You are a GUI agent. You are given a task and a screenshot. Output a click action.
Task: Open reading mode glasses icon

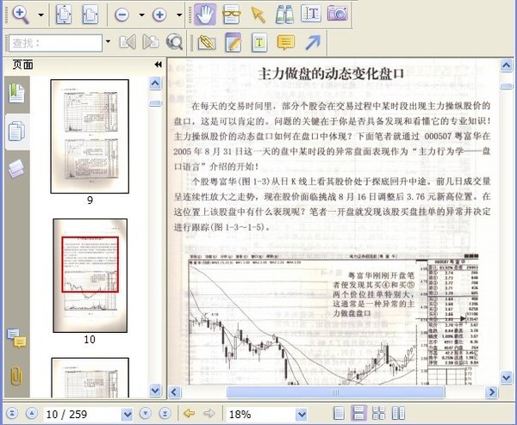(x=232, y=15)
